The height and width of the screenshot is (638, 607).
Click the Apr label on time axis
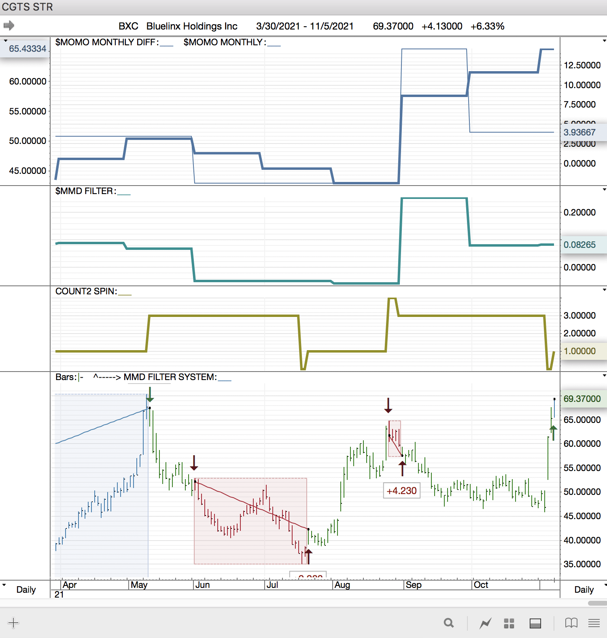point(70,585)
